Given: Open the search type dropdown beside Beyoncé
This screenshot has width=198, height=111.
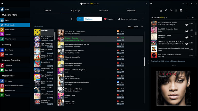Looking at the screenshot, I should pyautogui.click(x=80, y=19).
